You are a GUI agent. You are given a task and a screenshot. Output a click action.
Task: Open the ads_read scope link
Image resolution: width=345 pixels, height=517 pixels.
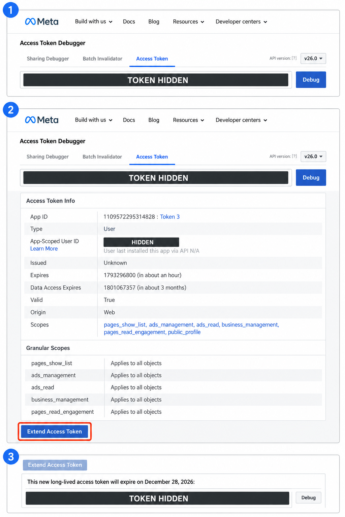(x=208, y=325)
